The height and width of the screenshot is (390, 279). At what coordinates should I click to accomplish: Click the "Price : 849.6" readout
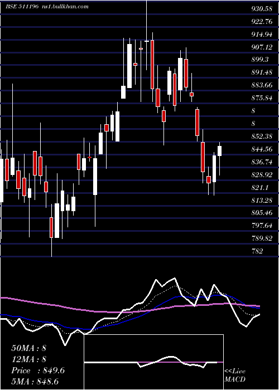38,370
